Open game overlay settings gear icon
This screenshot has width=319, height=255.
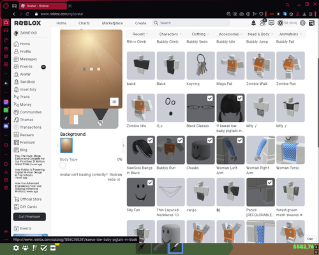pyautogui.click(x=16, y=248)
